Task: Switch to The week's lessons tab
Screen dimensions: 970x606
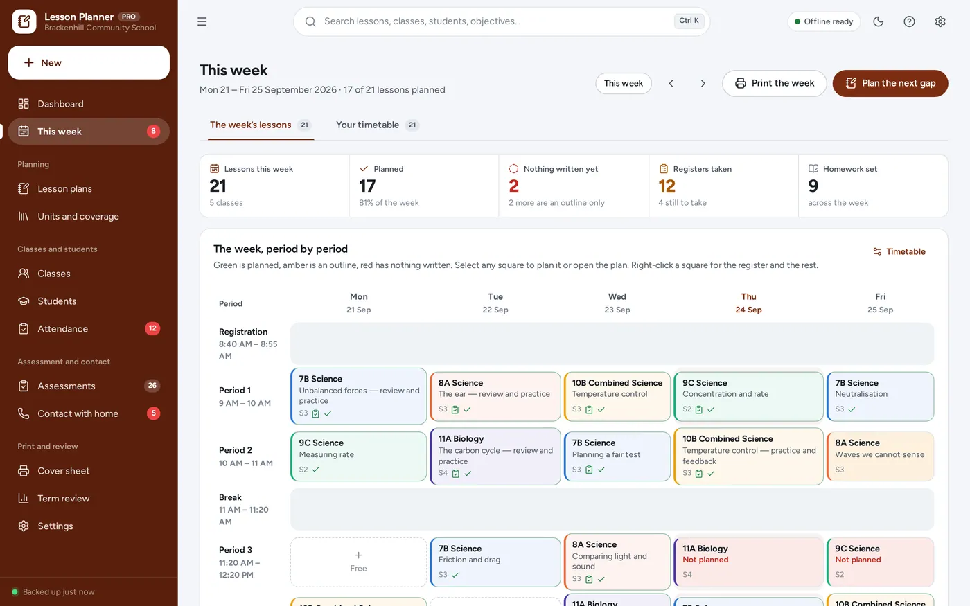Action: point(261,125)
